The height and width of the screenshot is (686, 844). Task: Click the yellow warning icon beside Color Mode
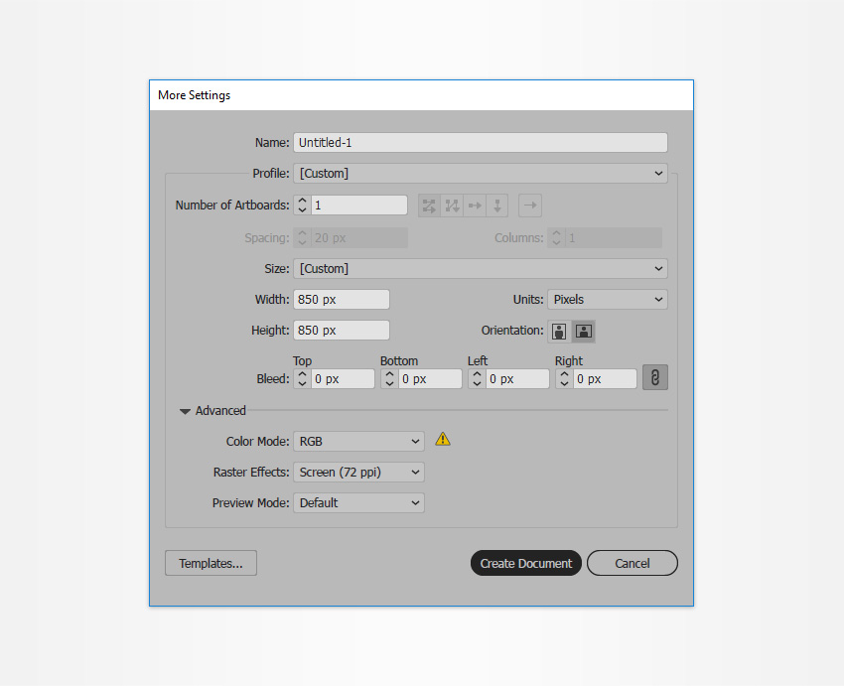pos(443,439)
